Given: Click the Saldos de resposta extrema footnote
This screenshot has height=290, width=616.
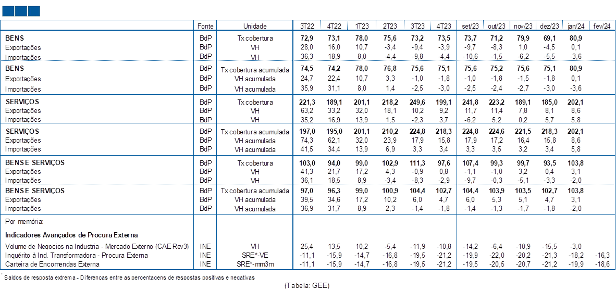Looking at the screenshot, I should pyautogui.click(x=129, y=278).
